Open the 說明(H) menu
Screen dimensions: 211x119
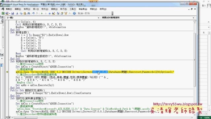103,9
